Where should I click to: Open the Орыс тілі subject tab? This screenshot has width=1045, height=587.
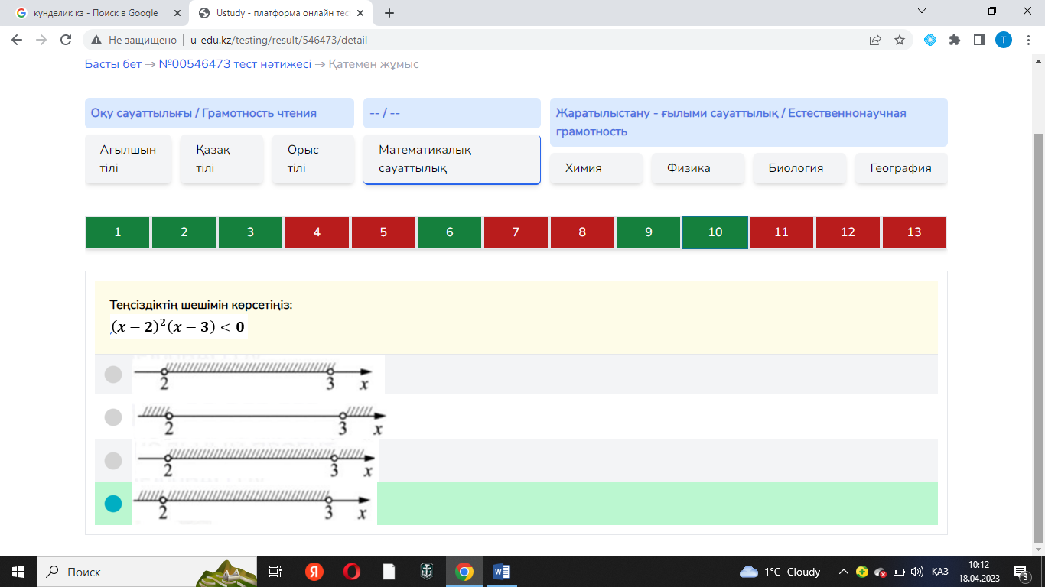tap(313, 159)
